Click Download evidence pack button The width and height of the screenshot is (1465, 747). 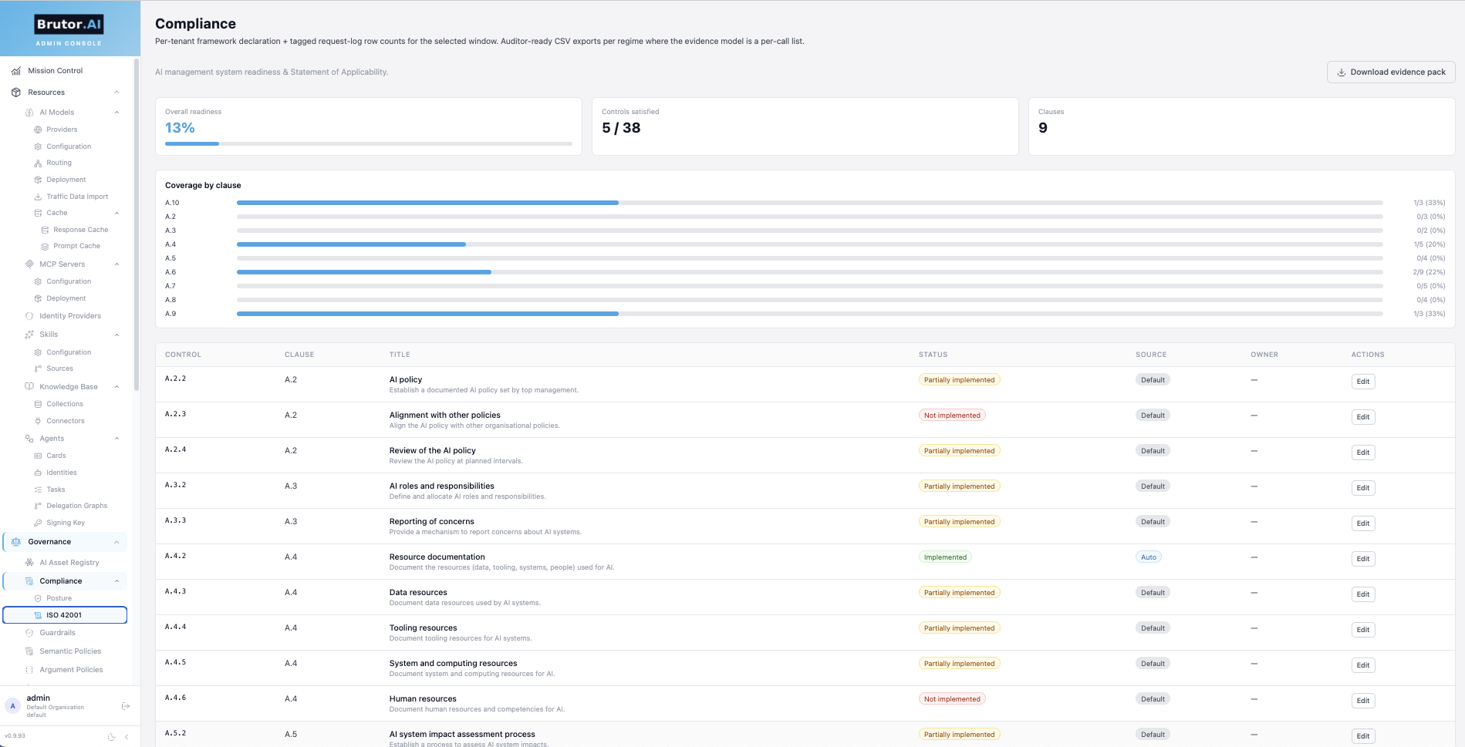1391,72
